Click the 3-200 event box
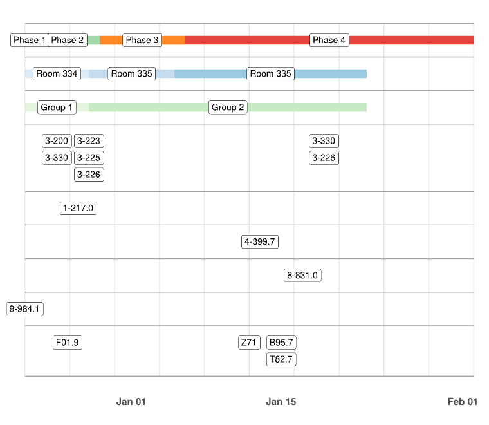489x425 pixels. click(x=57, y=141)
